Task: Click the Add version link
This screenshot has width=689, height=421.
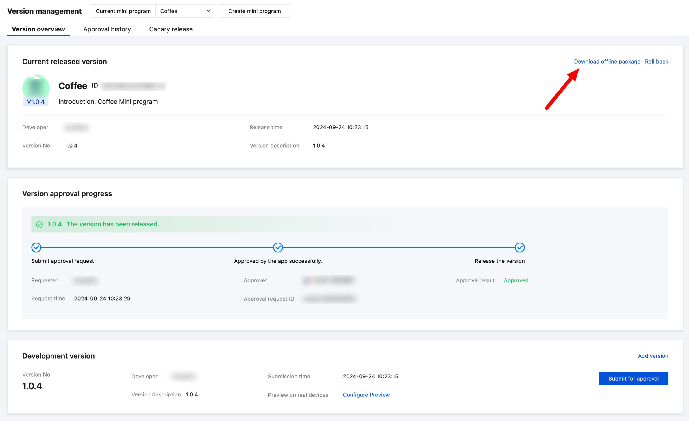Action: (x=653, y=356)
